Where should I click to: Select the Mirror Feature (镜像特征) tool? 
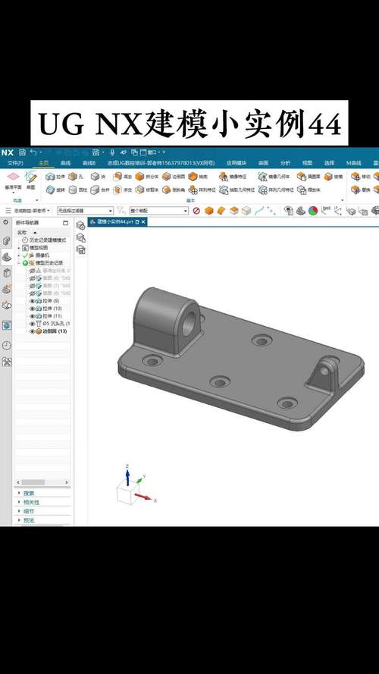(x=233, y=177)
